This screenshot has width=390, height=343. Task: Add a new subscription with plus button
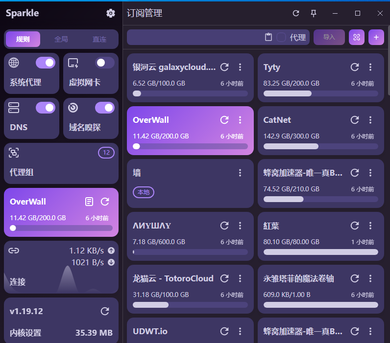(x=376, y=37)
